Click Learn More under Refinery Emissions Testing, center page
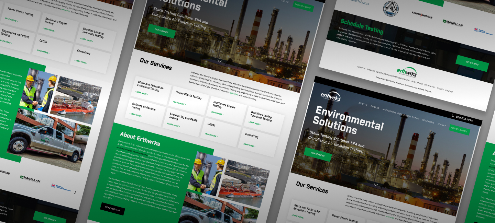The image size is (495, 223). click(136, 115)
